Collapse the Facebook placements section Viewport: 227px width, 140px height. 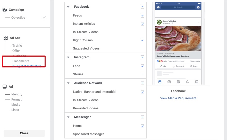pyautogui.click(x=68, y=7)
